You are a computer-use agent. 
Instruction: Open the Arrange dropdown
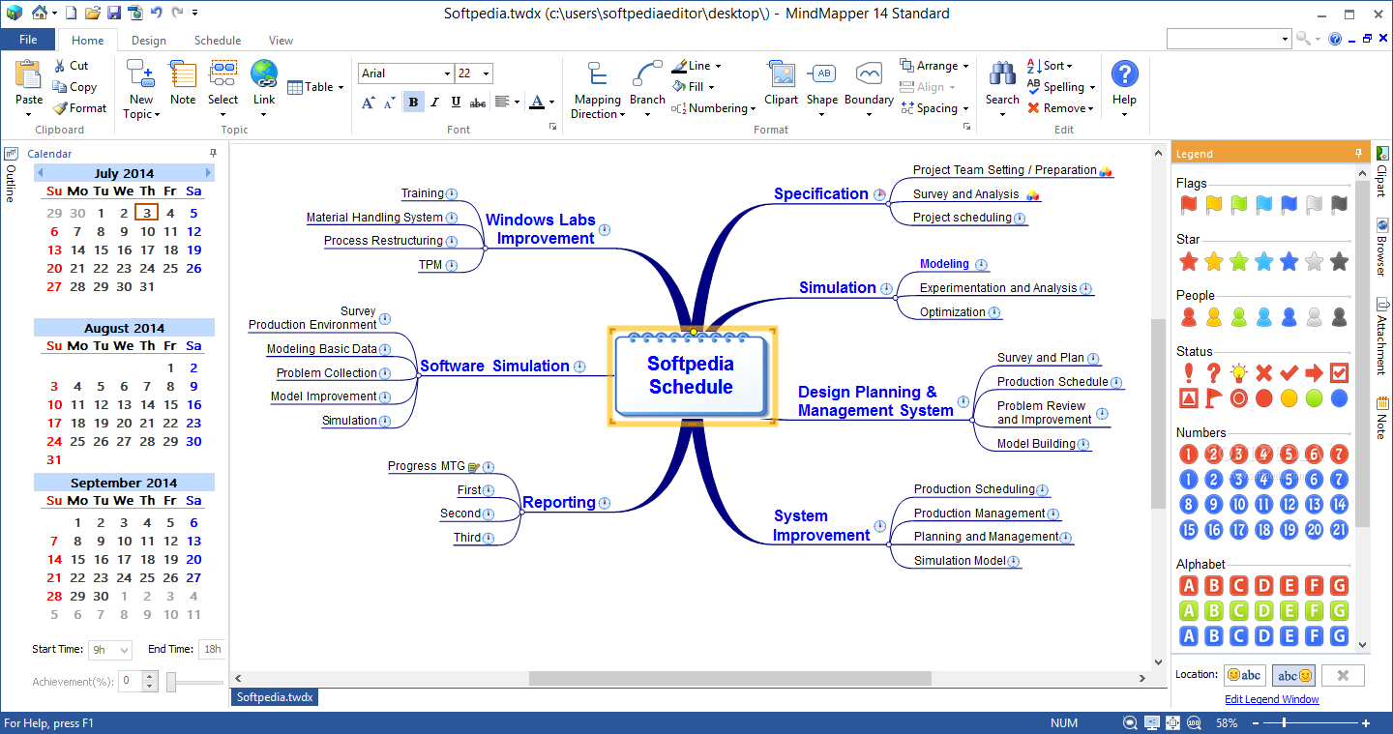[965, 66]
